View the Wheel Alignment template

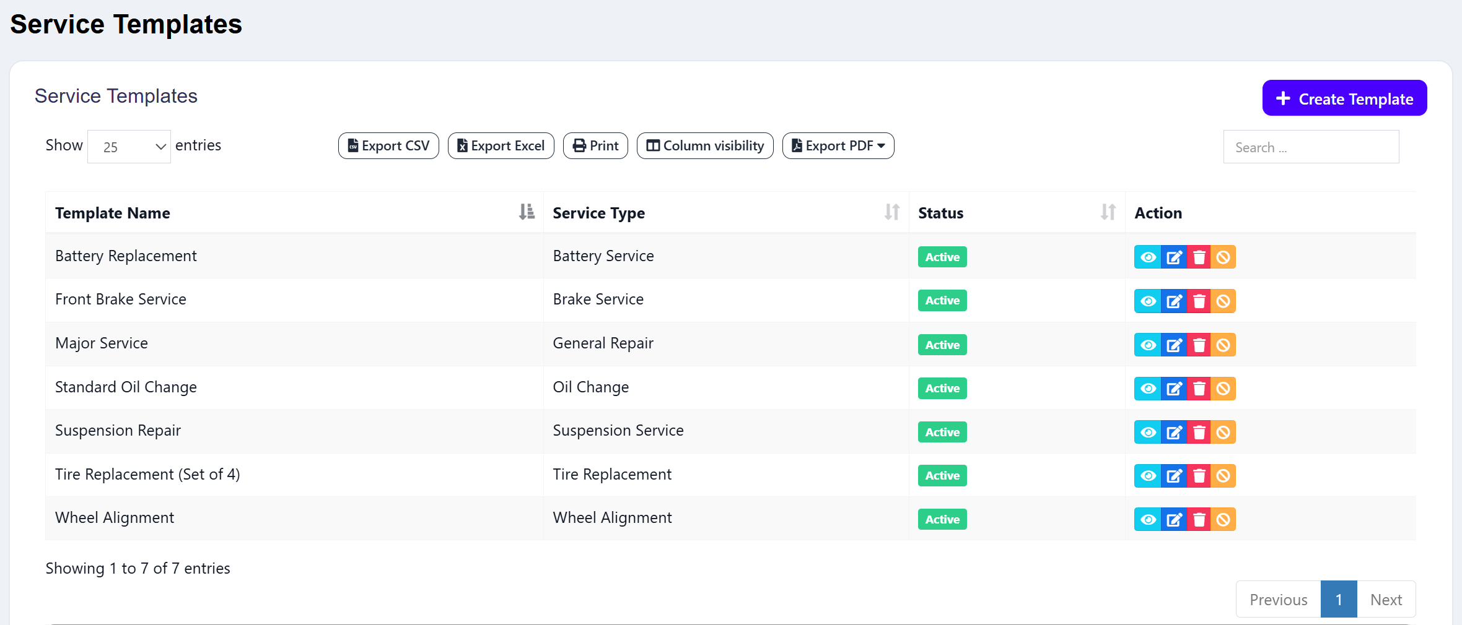1147,519
